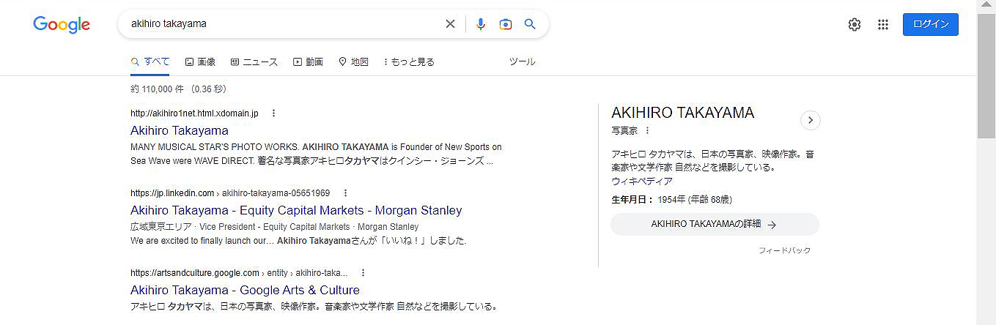The image size is (996, 325).
Task: Click the ウィキペディア link in knowledge panel
Action: (x=642, y=181)
